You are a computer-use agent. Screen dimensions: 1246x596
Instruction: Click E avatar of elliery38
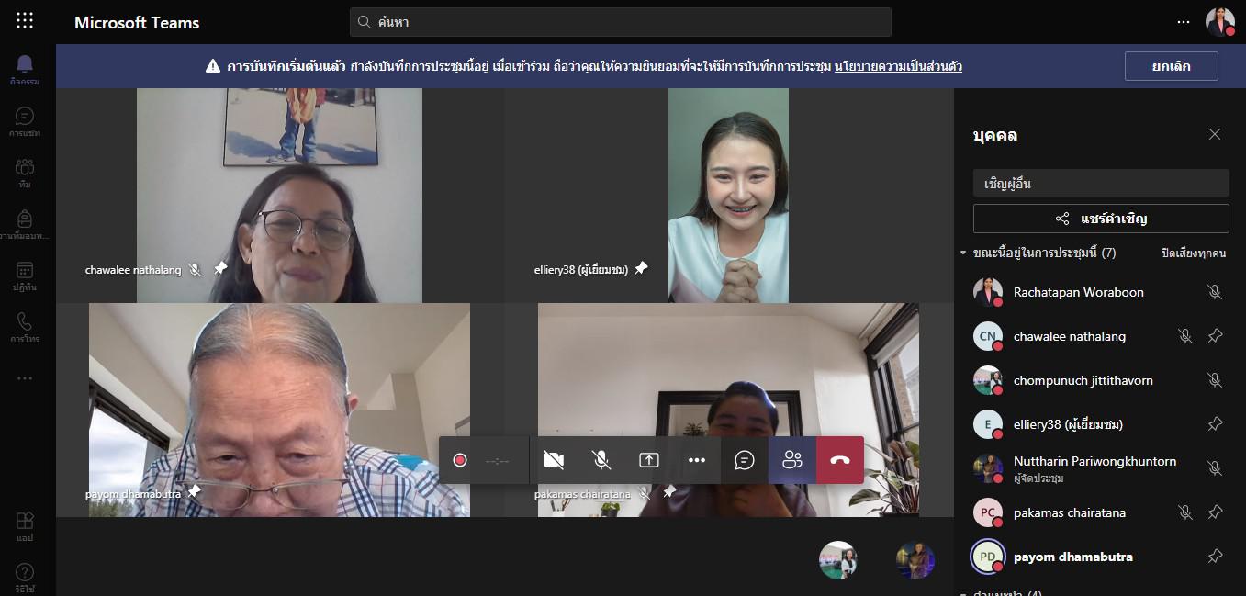[x=988, y=424]
